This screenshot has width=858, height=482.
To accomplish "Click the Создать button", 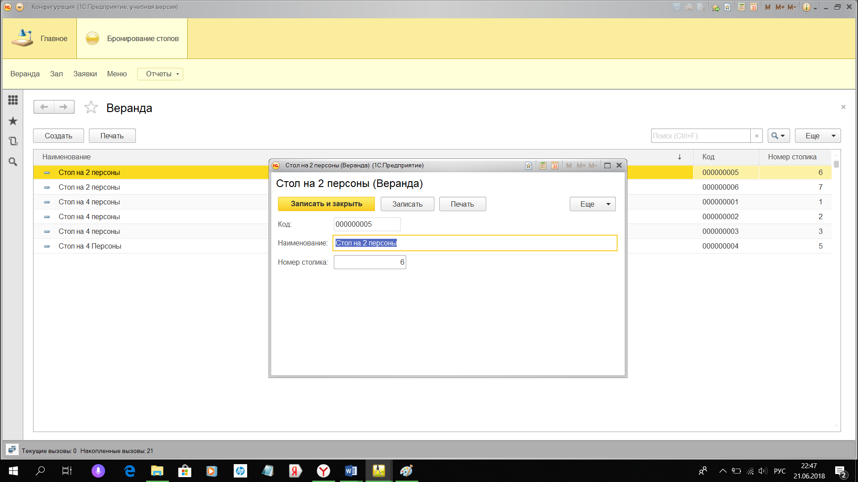I will pos(59,136).
